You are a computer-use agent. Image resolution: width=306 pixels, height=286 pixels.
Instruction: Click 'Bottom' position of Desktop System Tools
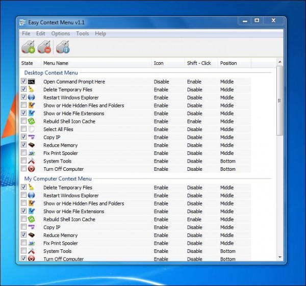pyautogui.click(x=228, y=161)
